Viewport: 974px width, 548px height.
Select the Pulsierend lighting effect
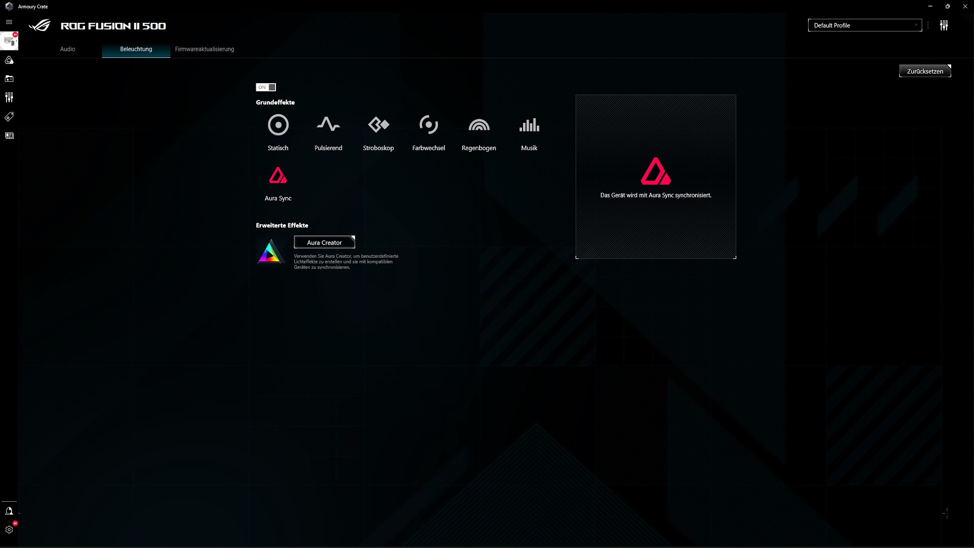coord(328,132)
